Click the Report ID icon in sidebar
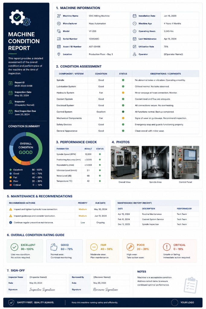 point(11,83)
